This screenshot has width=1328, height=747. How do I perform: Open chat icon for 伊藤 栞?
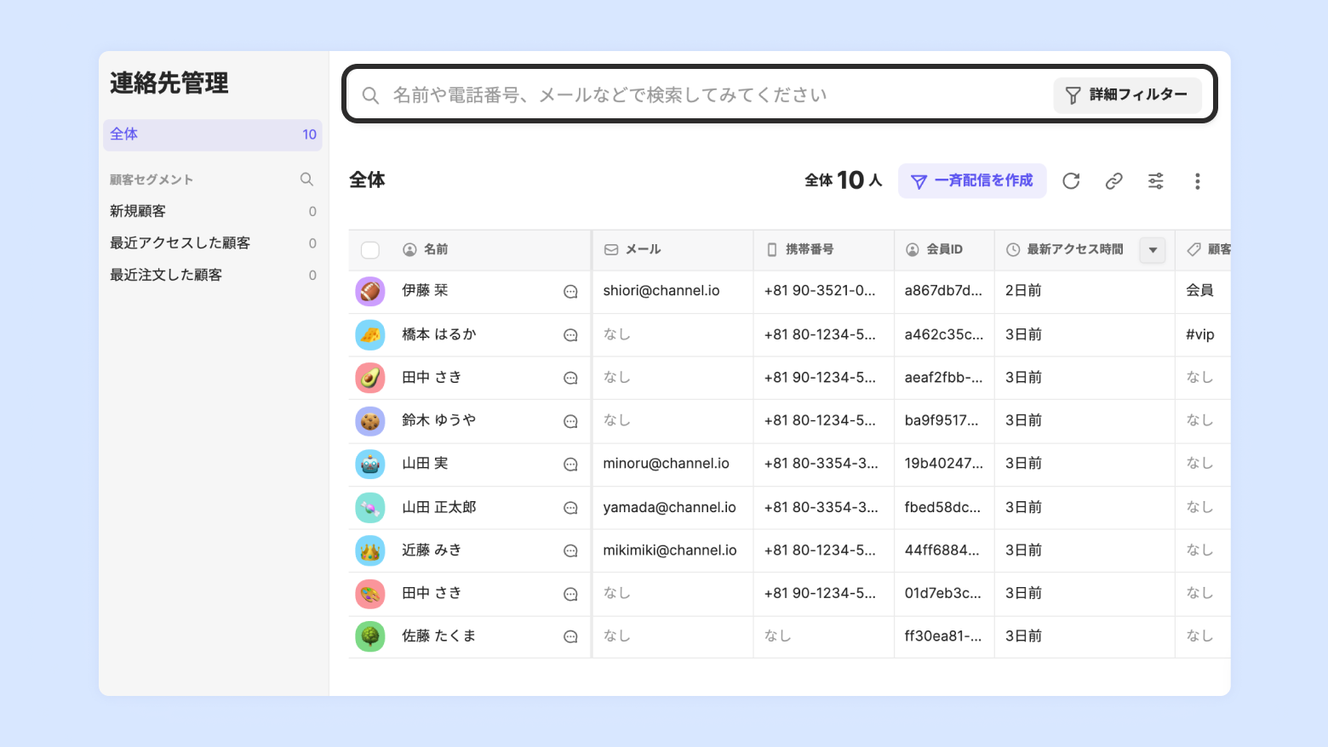pos(570,292)
